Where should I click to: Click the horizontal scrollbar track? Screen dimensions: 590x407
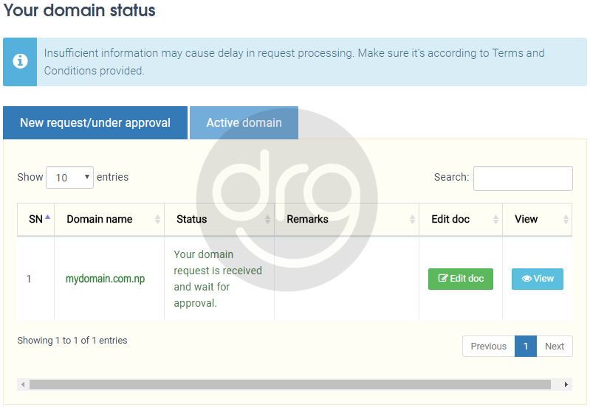pos(289,385)
